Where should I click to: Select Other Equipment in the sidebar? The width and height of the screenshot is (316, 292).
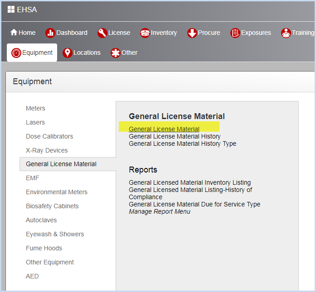(x=50, y=262)
